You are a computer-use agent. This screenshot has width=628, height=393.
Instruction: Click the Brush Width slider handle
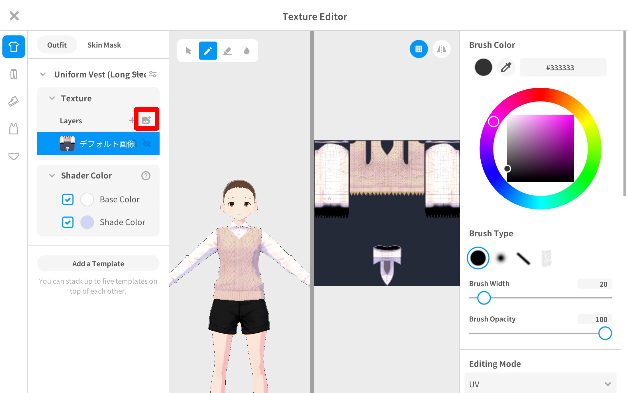click(484, 298)
